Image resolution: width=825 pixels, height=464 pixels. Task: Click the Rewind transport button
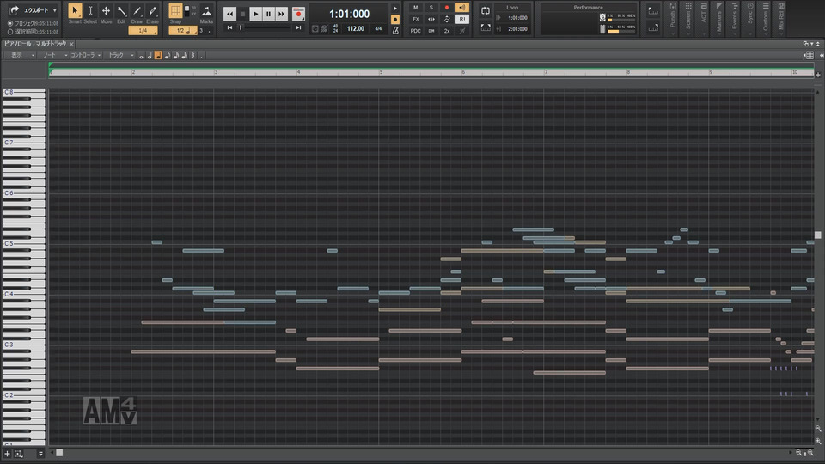click(229, 14)
